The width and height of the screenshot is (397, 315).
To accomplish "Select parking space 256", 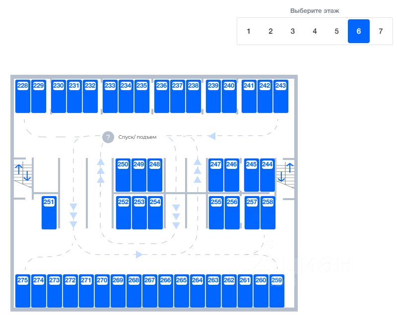I will tap(232, 212).
